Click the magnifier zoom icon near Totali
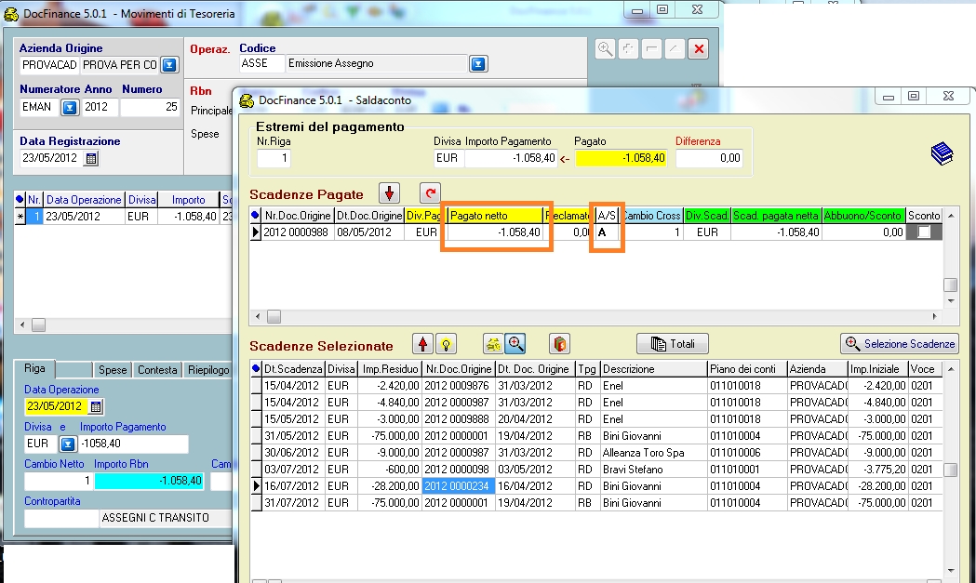The image size is (976, 583). pos(515,344)
